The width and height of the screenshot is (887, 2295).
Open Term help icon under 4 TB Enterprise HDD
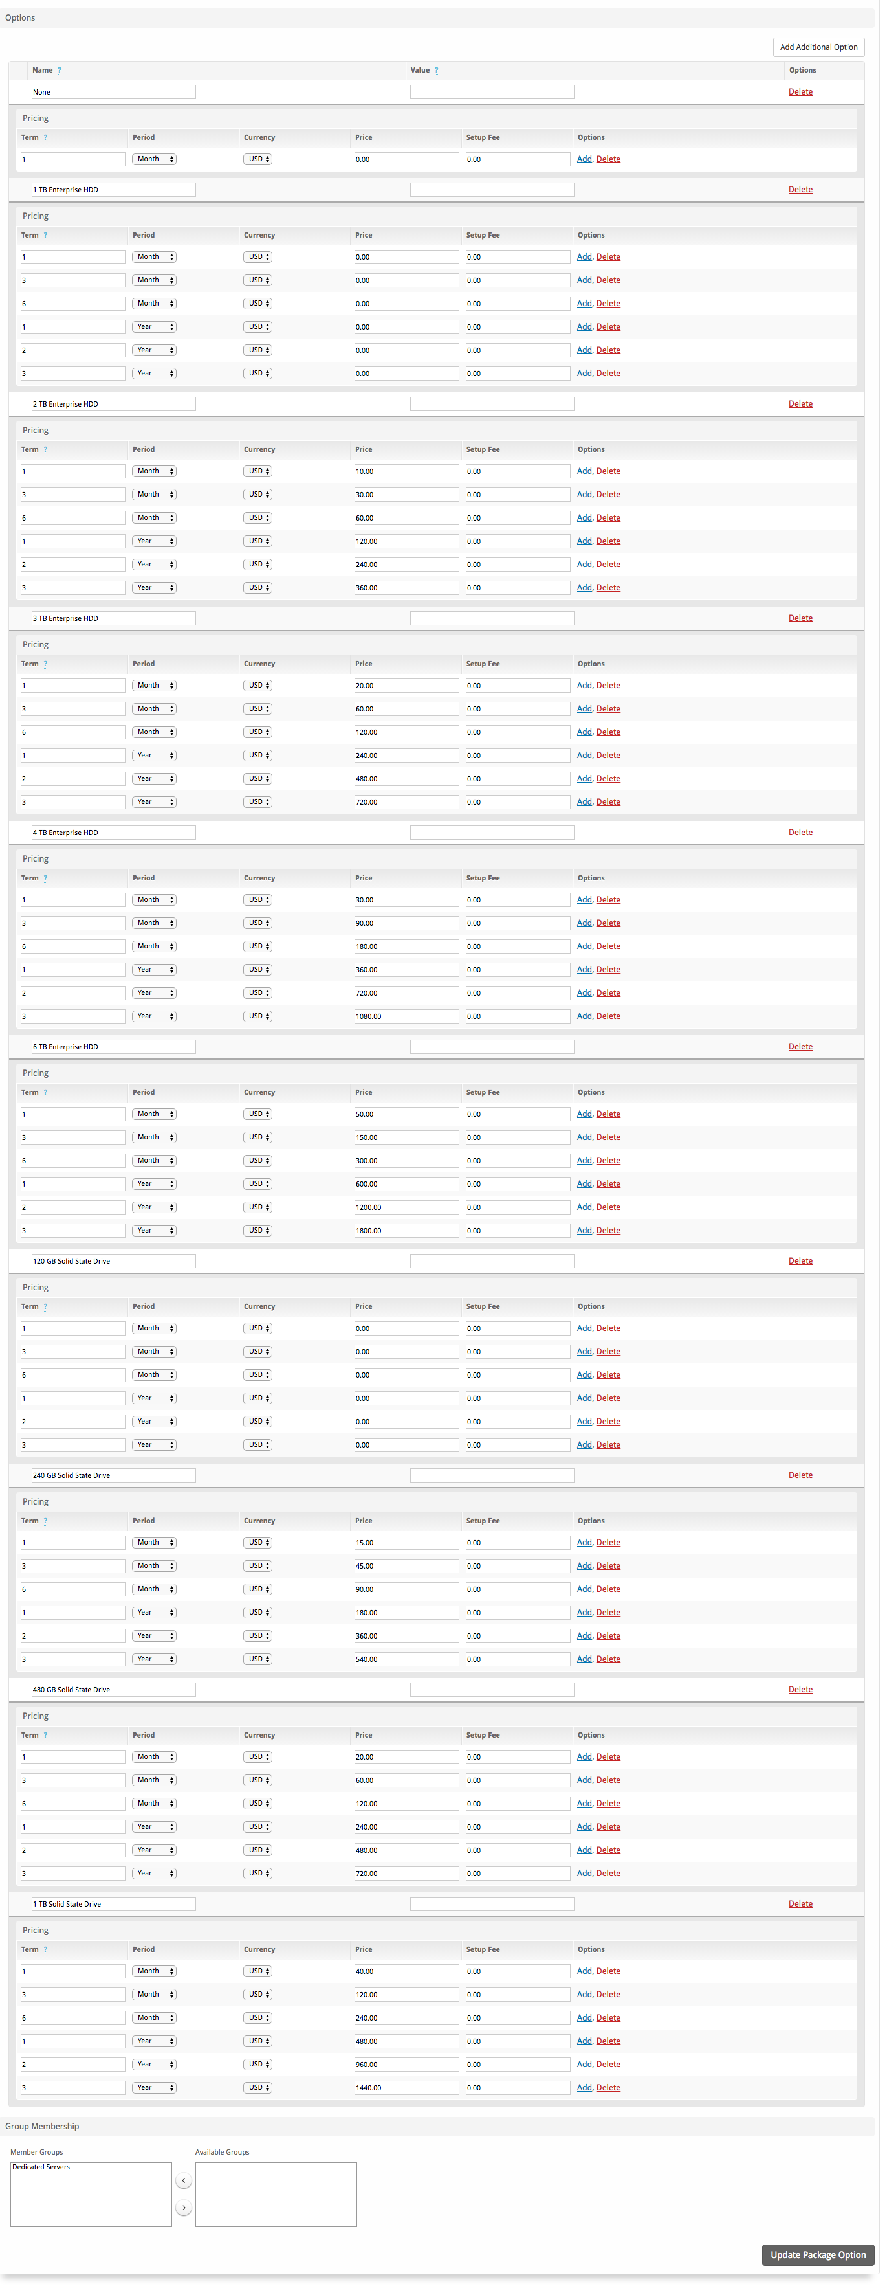pos(45,879)
